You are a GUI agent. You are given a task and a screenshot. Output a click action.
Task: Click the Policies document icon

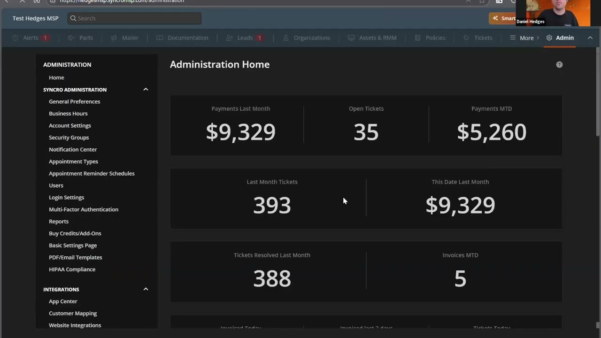click(417, 38)
